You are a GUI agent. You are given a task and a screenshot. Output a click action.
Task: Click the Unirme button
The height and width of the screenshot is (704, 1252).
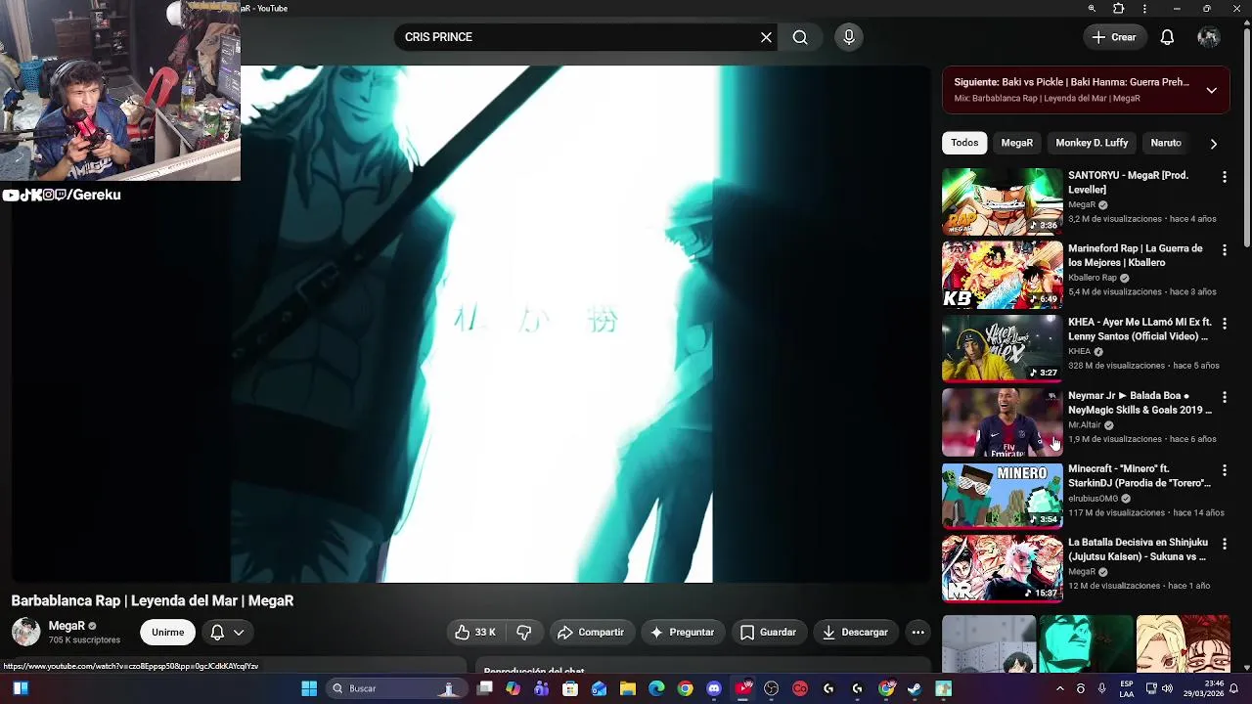pyautogui.click(x=167, y=633)
